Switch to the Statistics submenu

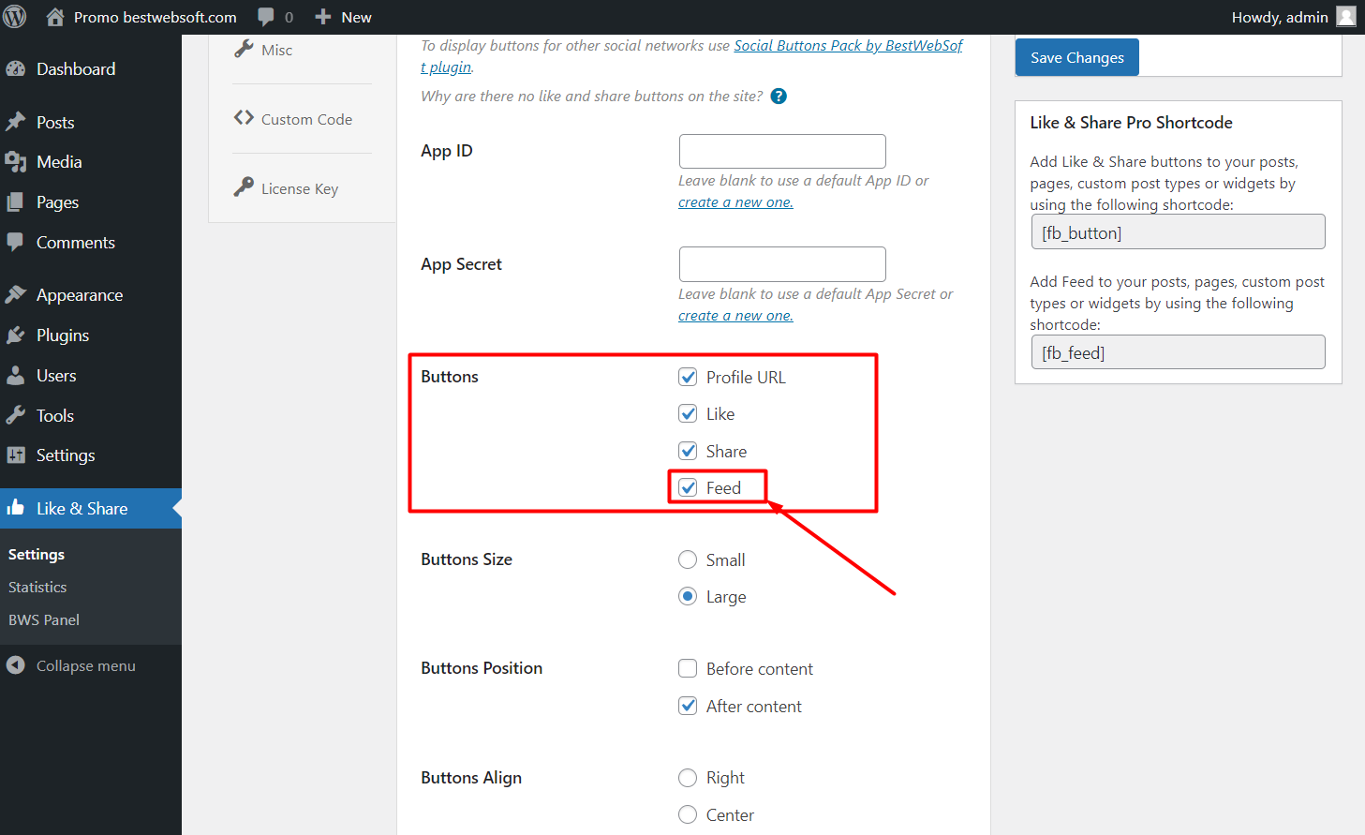click(37, 587)
